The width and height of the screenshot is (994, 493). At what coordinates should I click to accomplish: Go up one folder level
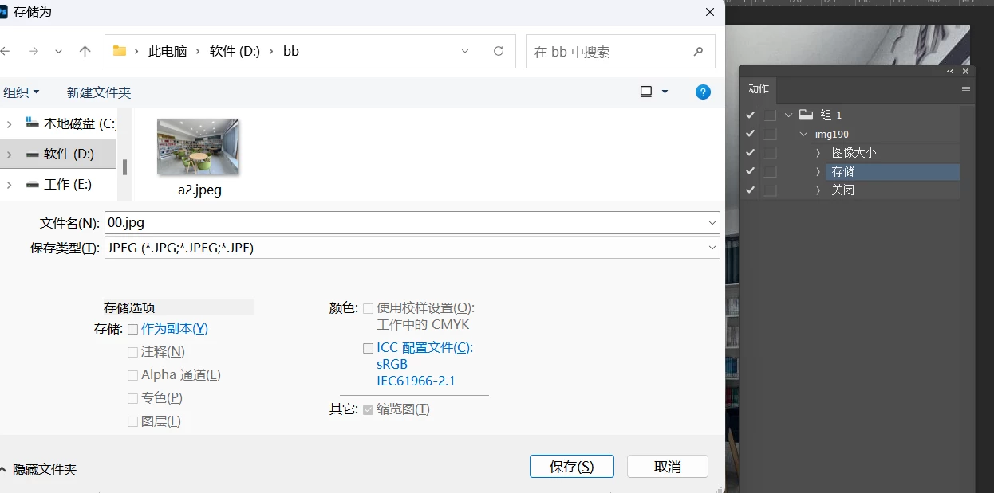[85, 51]
